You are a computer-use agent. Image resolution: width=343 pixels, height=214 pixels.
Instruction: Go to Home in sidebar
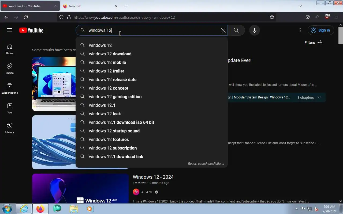10,49
